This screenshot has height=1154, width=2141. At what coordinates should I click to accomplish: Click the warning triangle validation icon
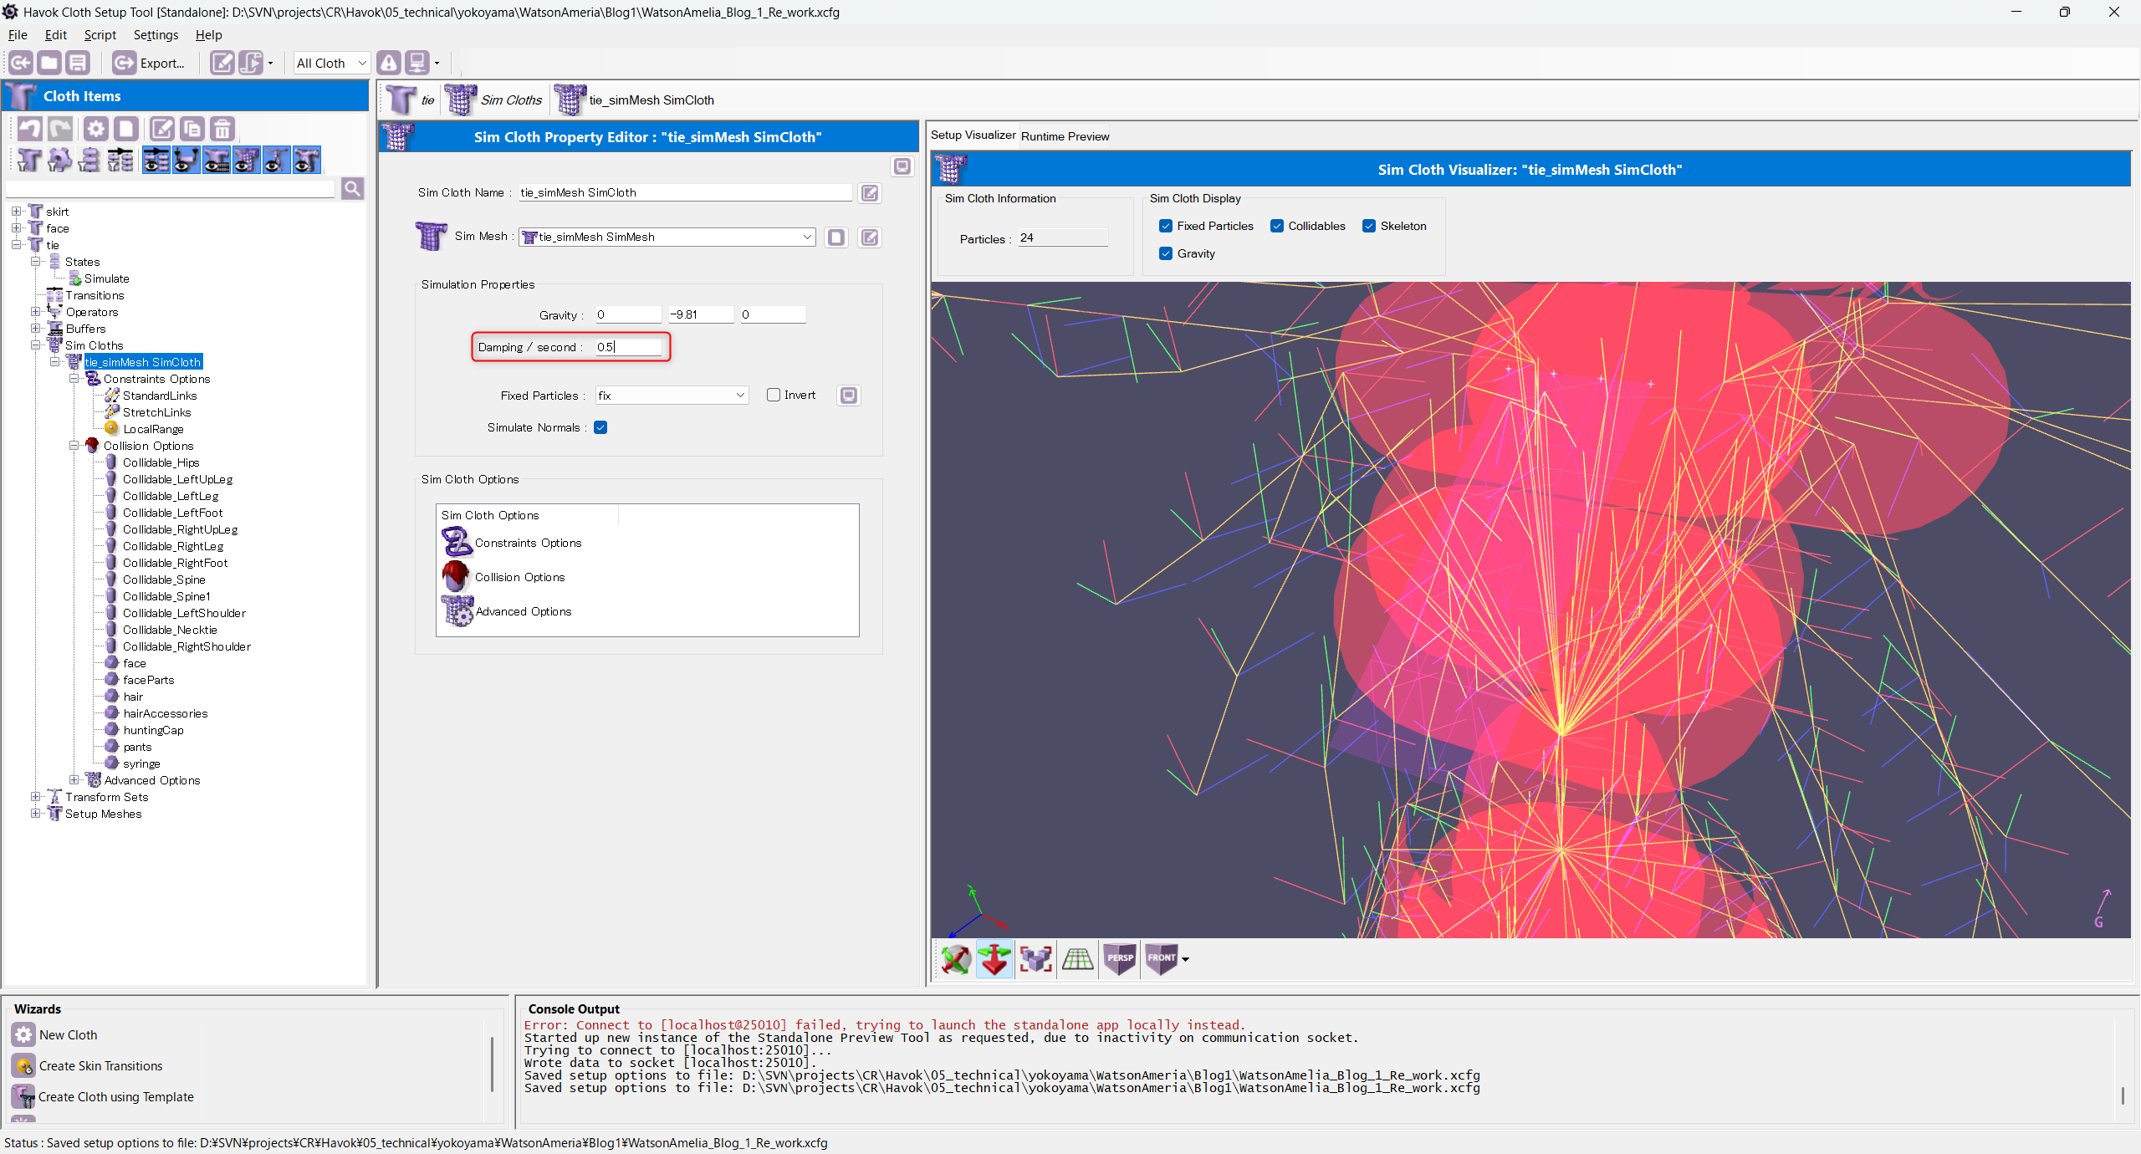(389, 63)
